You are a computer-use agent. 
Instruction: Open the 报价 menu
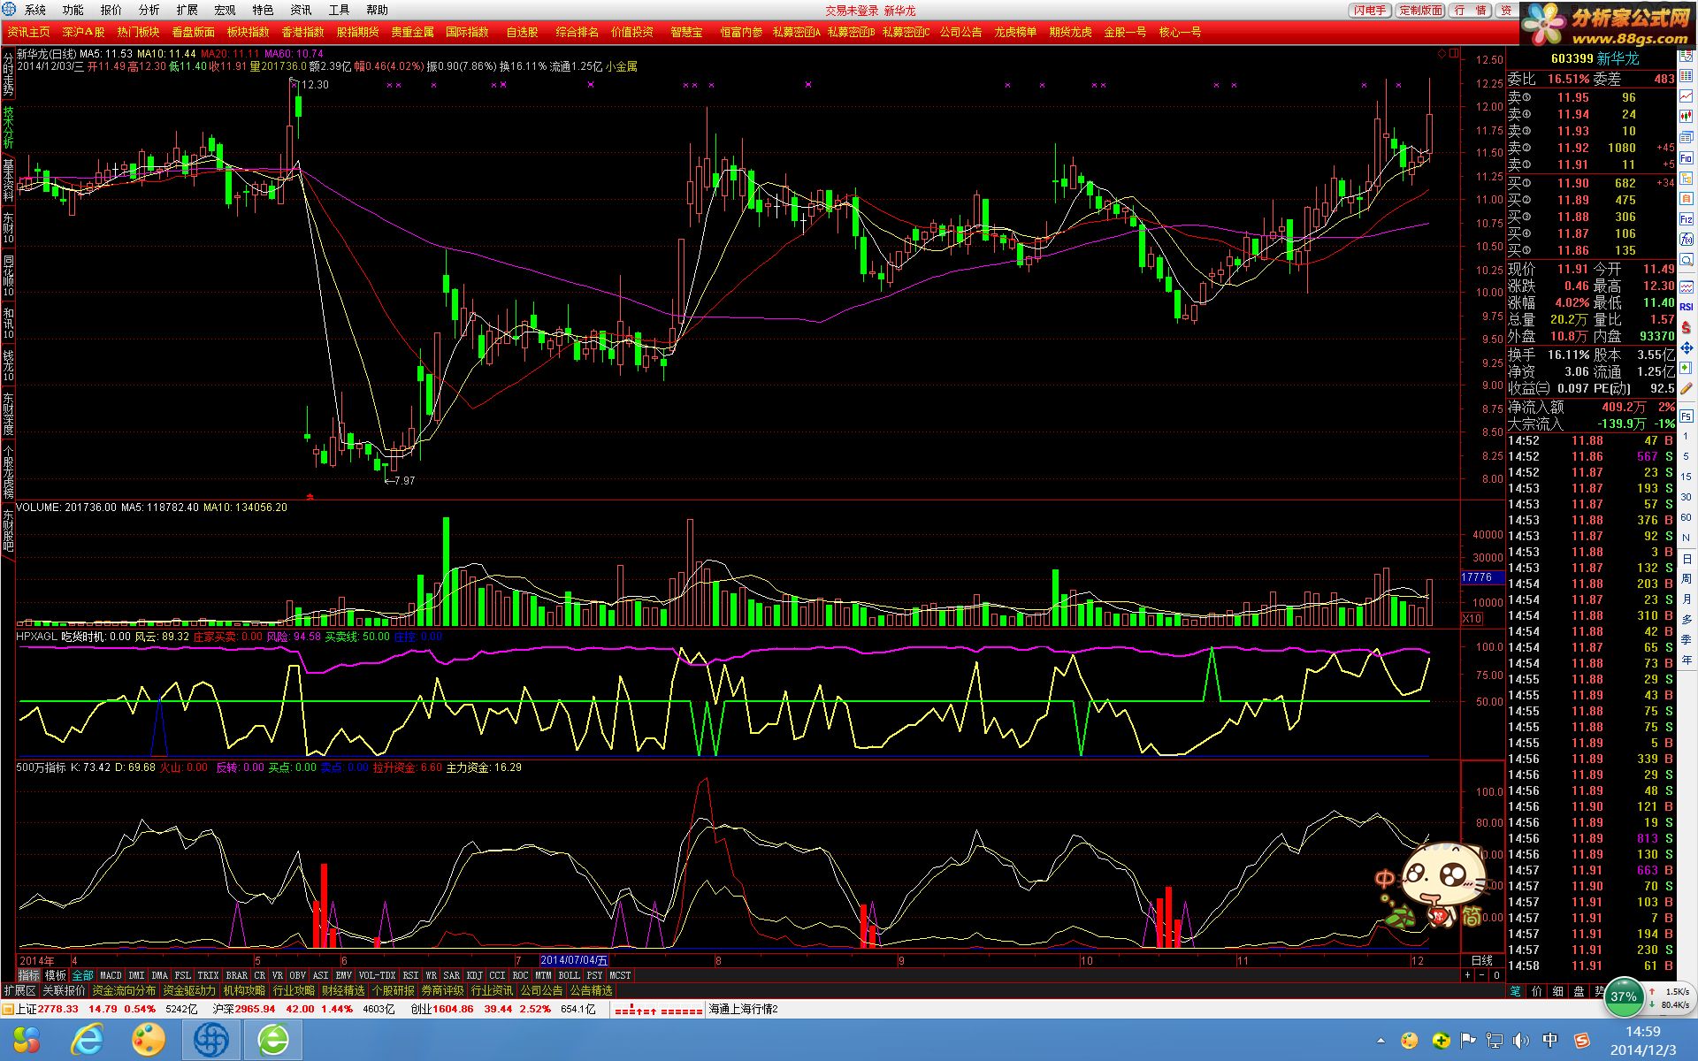[x=111, y=11]
